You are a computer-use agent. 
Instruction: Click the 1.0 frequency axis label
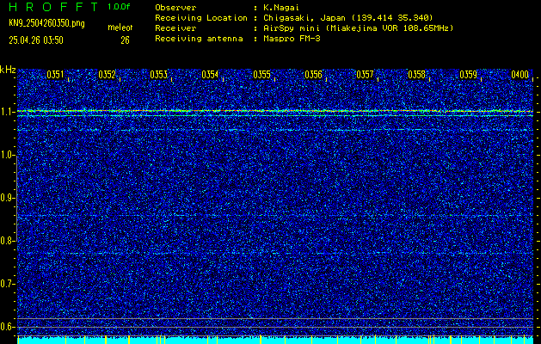coord(8,155)
